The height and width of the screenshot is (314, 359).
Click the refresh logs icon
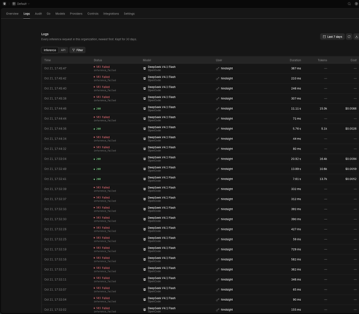349,36
